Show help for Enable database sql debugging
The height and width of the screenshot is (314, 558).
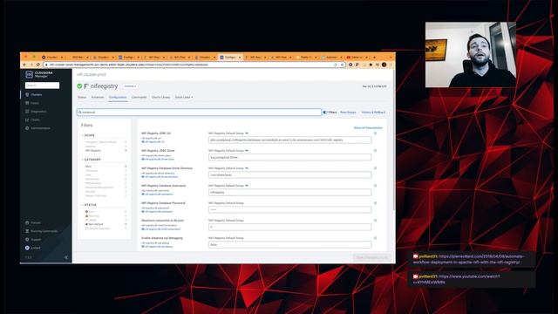click(x=375, y=238)
